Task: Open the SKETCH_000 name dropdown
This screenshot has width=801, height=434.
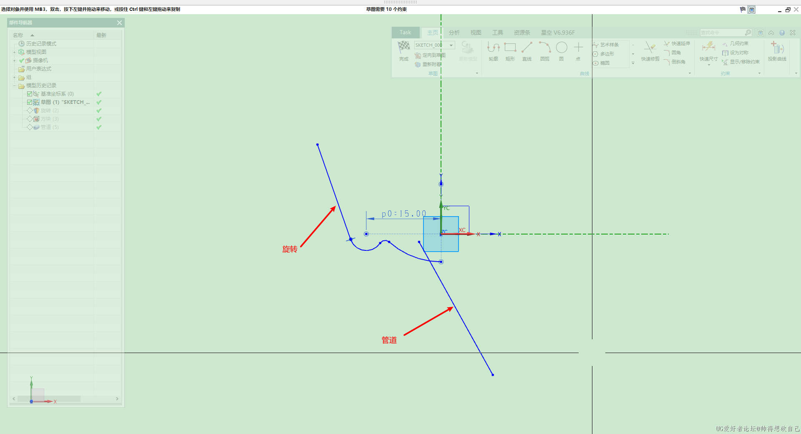Action: (451, 45)
